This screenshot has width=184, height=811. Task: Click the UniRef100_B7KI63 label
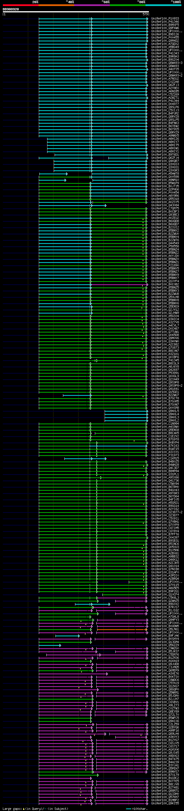[x=165, y=446]
